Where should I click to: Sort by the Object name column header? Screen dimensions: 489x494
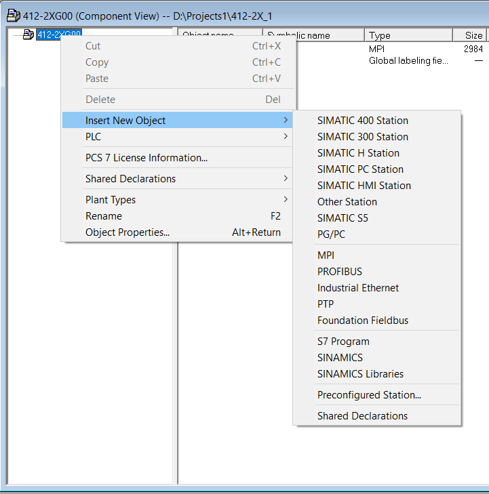(220, 33)
